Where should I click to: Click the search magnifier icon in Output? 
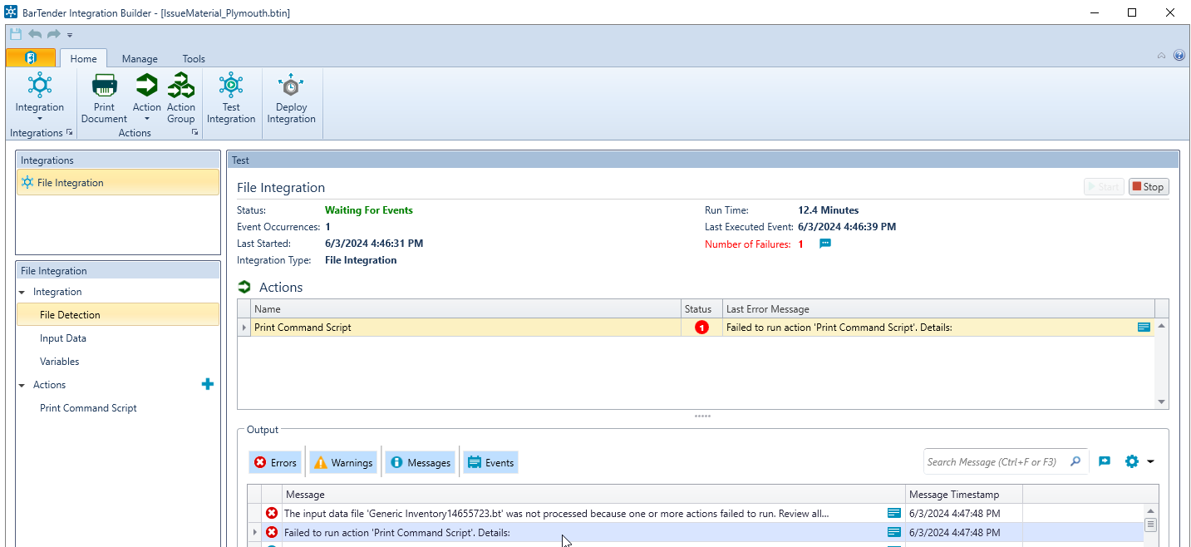coord(1075,461)
